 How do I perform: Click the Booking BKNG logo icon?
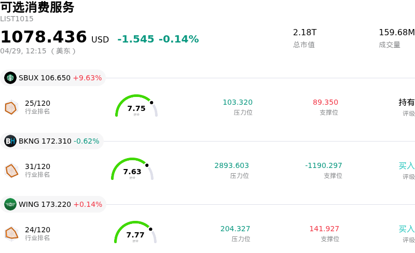10,141
